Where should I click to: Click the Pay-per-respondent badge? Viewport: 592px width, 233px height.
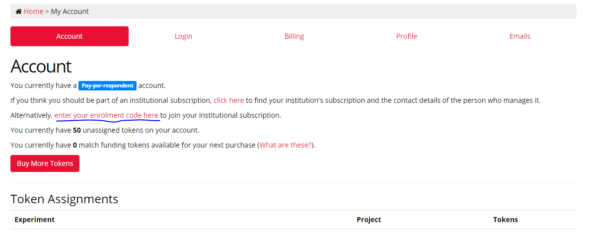(107, 85)
